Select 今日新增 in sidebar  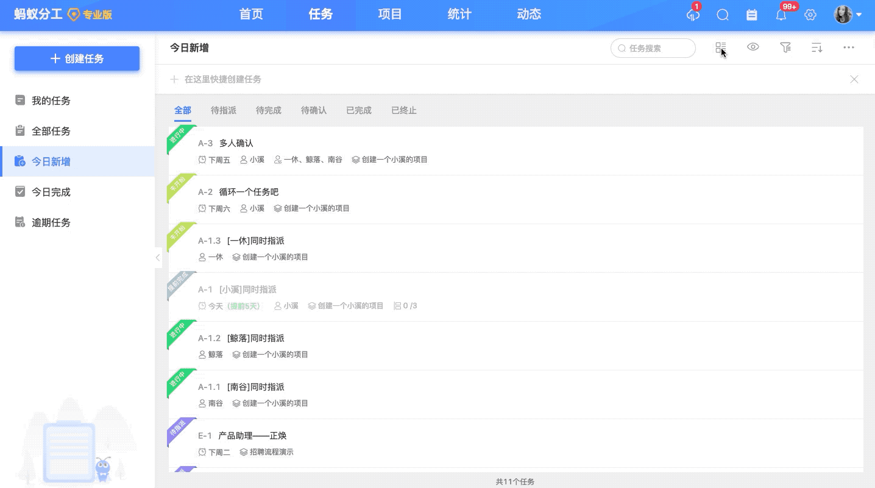[77, 161]
